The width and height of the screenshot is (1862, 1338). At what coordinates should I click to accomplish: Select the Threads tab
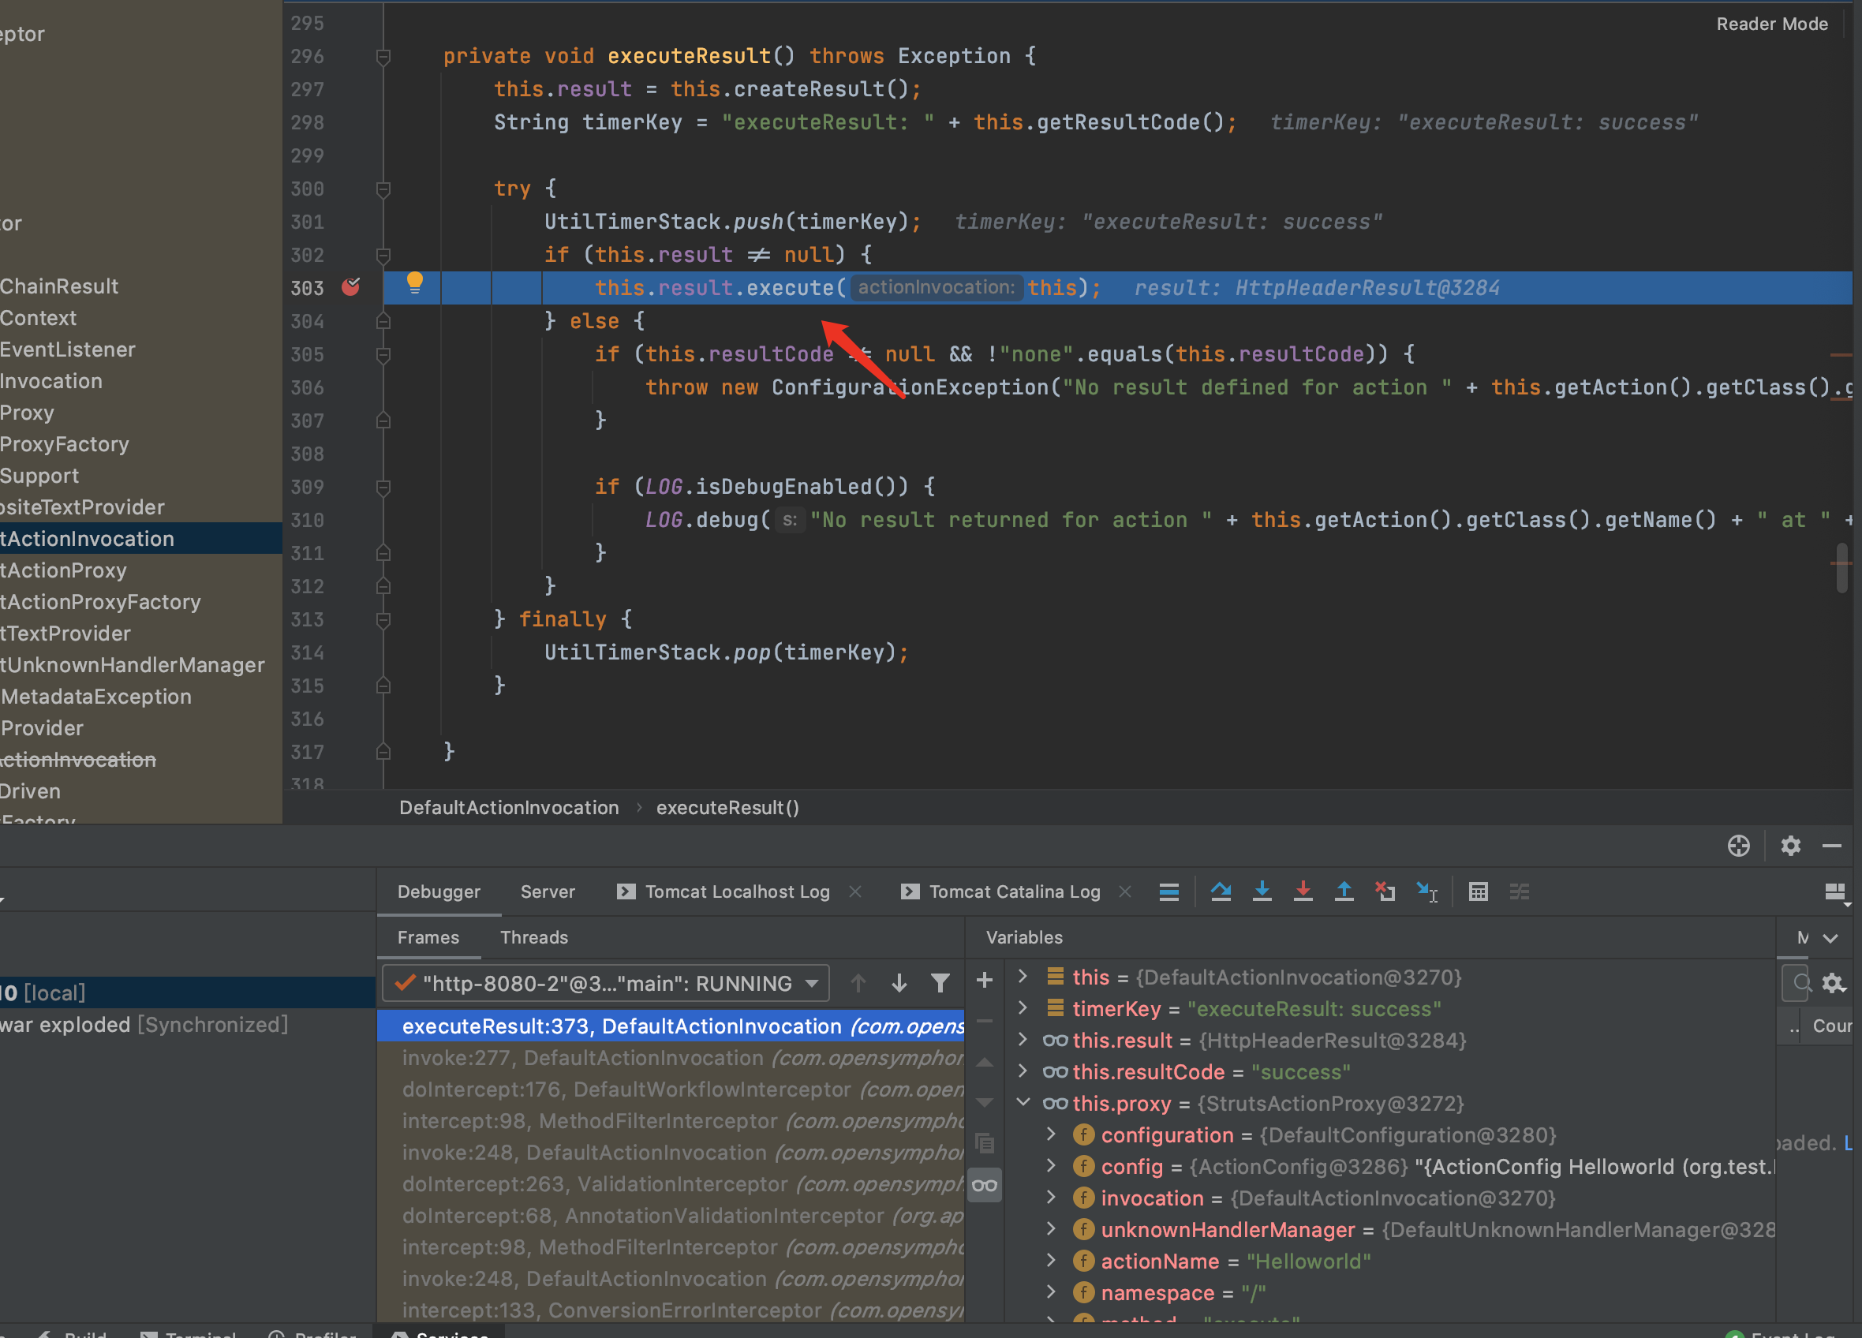coord(534,937)
